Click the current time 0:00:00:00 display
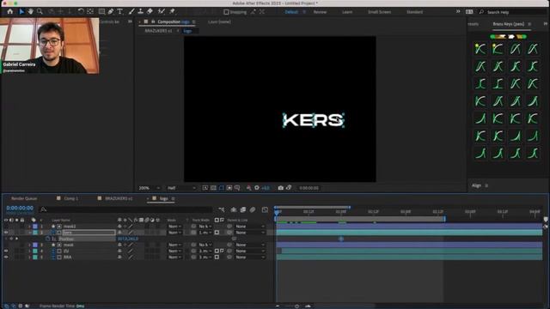 coord(20,208)
